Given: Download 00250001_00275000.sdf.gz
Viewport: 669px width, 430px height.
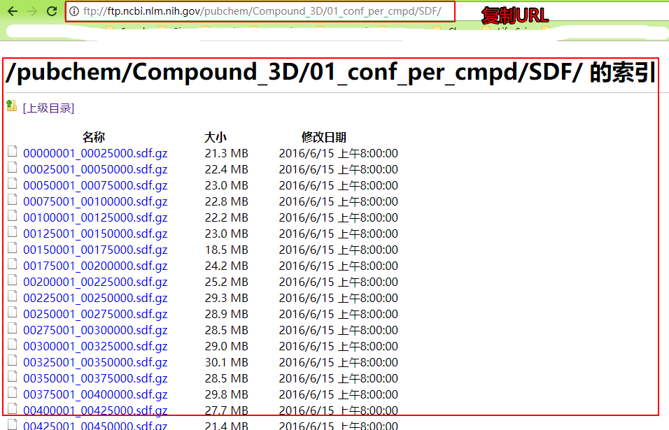Looking at the screenshot, I should click(x=95, y=314).
